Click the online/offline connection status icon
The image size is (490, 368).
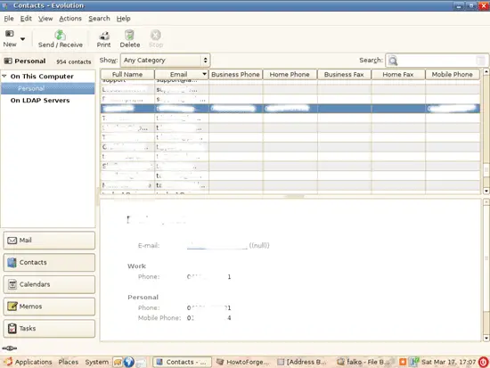pos(10,348)
